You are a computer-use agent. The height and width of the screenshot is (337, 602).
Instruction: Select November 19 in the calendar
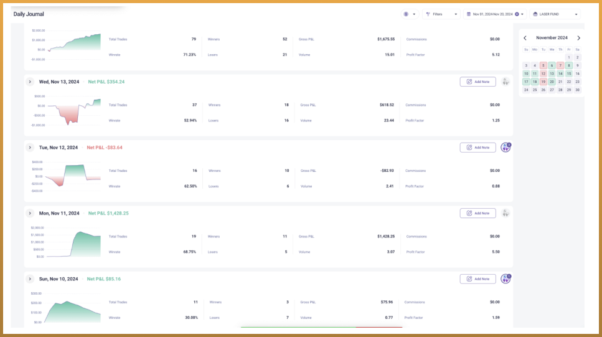tap(543, 82)
